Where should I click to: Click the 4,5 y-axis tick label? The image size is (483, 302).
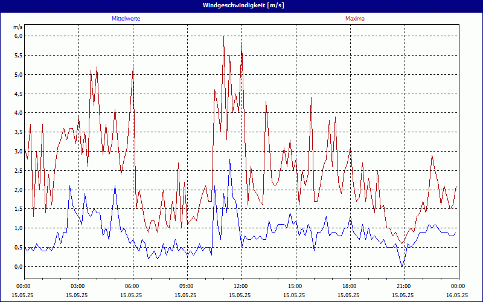pyautogui.click(x=18, y=94)
